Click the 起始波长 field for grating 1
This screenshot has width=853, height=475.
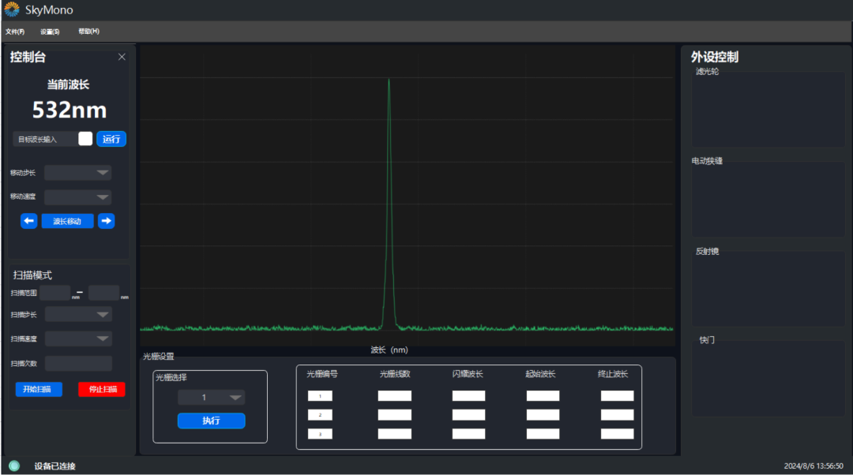[543, 396]
